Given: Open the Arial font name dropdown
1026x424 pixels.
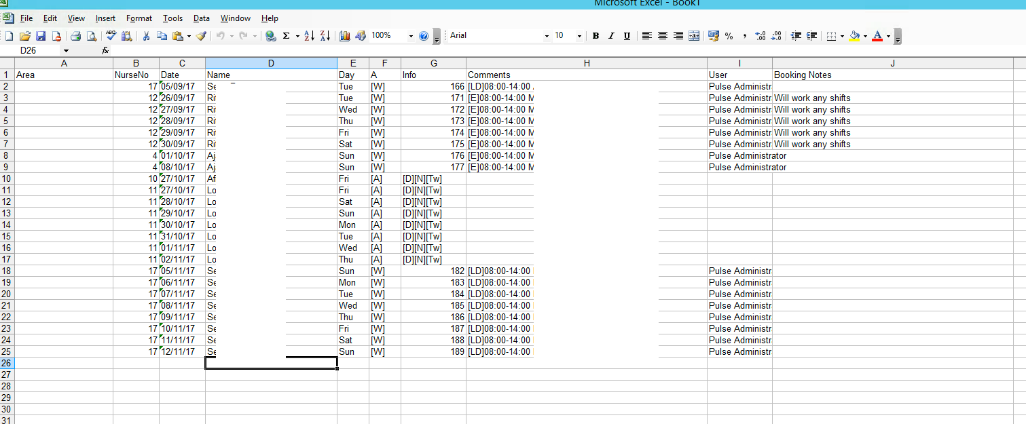Looking at the screenshot, I should (547, 36).
